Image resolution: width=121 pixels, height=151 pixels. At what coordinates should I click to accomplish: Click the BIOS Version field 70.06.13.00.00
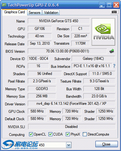point(67,51)
